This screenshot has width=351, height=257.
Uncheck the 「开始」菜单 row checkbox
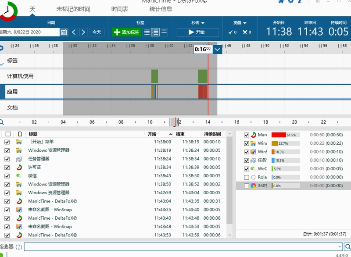tap(7, 142)
